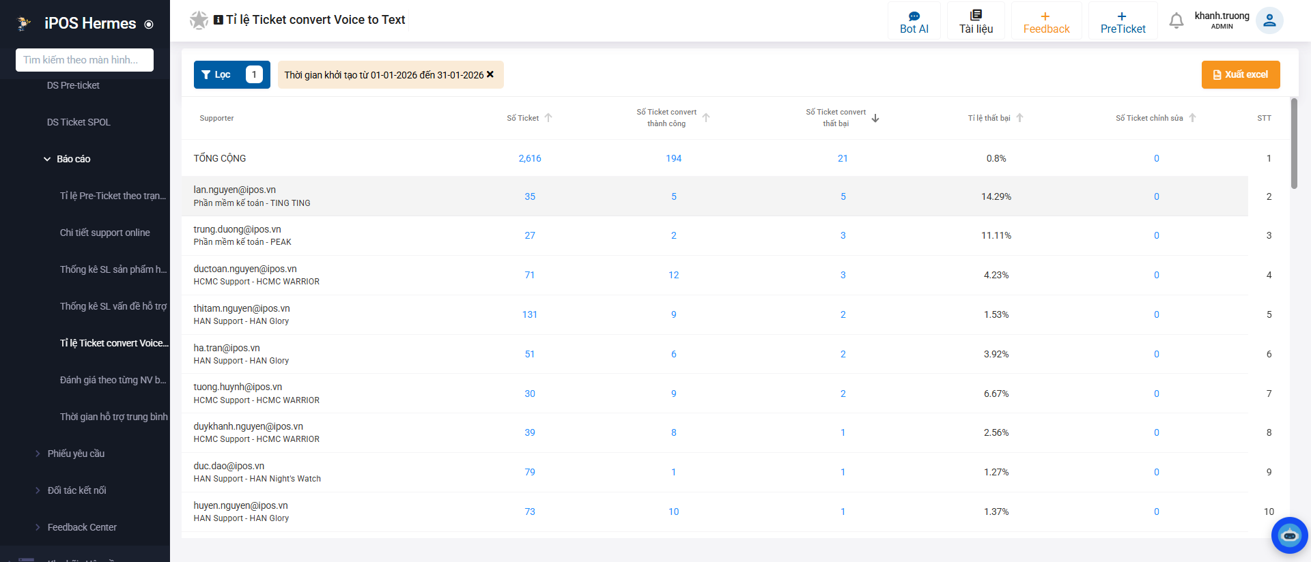The width and height of the screenshot is (1311, 562).
Task: Click duykhanh.nguyen ticket count 39
Action: [x=530, y=432]
